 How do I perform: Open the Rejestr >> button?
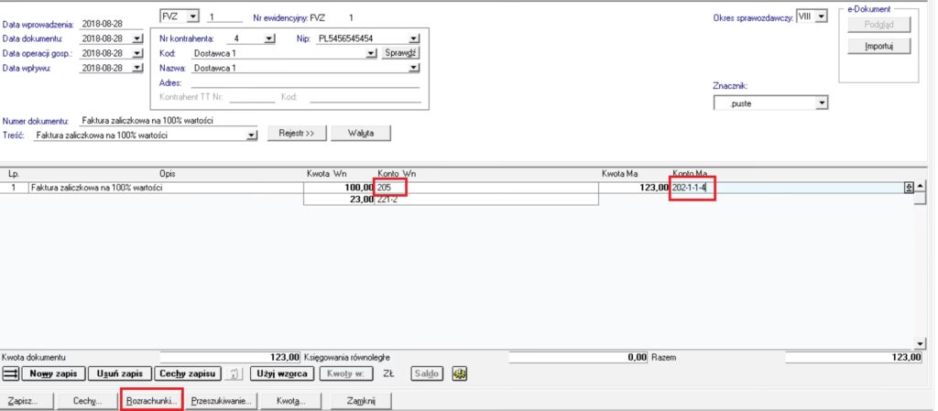[x=296, y=134]
